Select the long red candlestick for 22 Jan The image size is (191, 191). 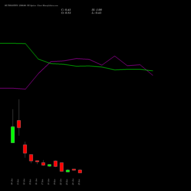(62, 167)
